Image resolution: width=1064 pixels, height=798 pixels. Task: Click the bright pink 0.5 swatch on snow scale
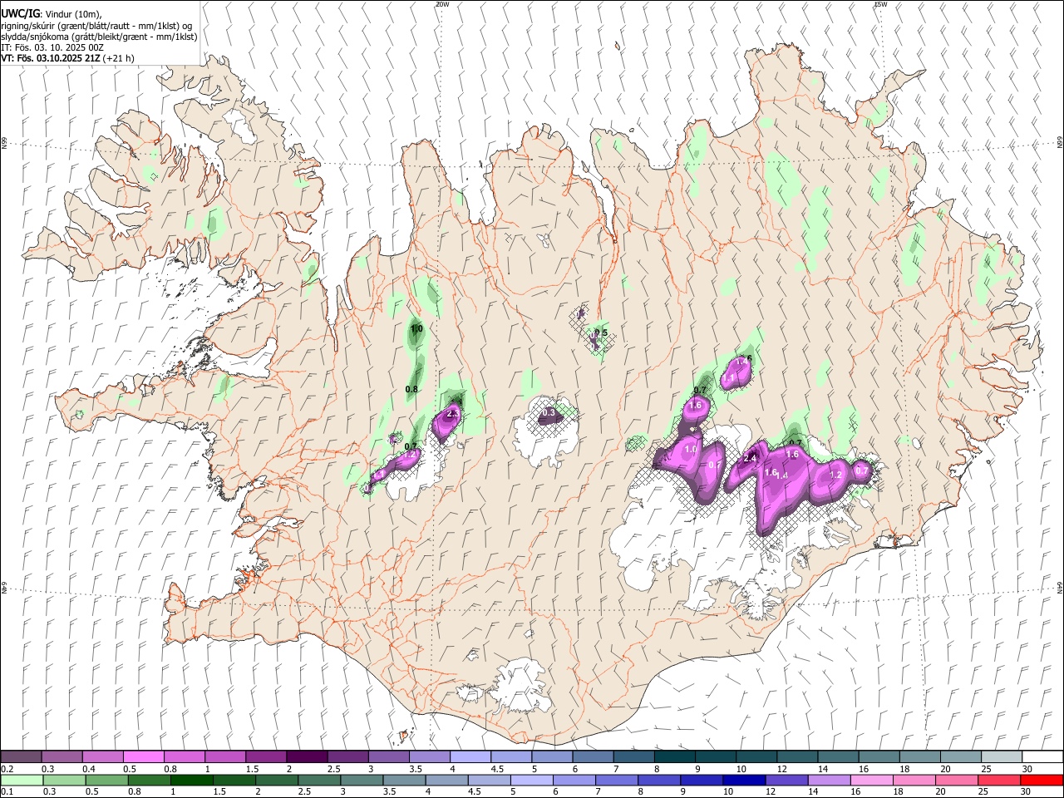point(144,757)
